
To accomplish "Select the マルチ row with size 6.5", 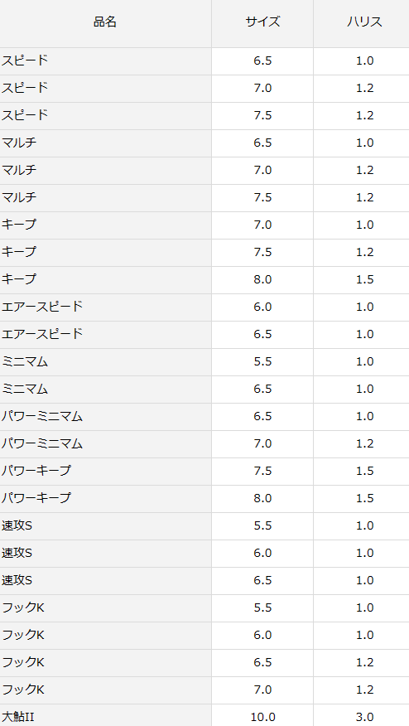I will [204, 143].
